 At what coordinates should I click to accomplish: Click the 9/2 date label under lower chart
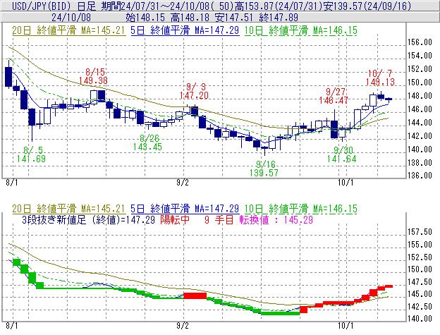tap(183, 326)
